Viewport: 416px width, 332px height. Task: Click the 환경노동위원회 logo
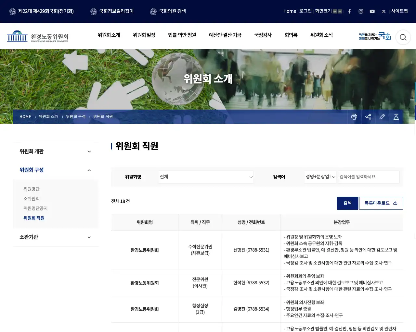(x=38, y=36)
